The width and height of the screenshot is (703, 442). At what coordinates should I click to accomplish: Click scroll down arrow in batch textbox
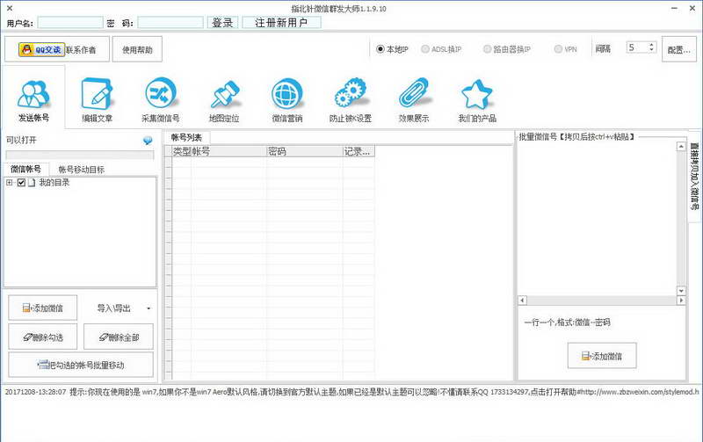click(681, 291)
